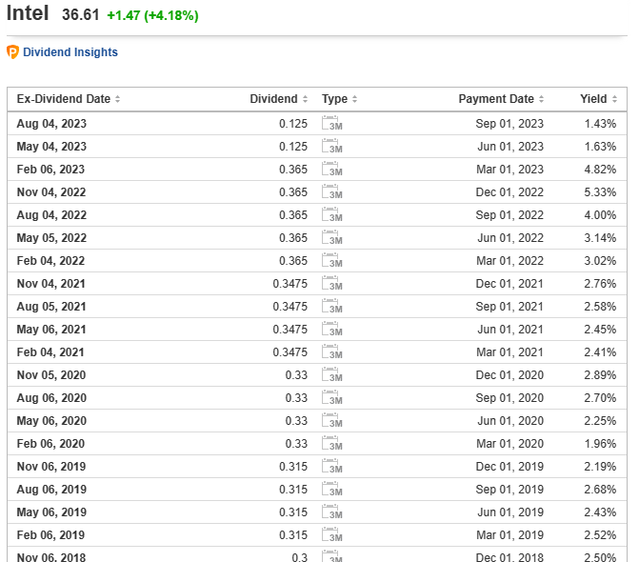The width and height of the screenshot is (639, 562).
Task: Click 3M type icon for Feb 04, 2022
Action: click(x=331, y=260)
